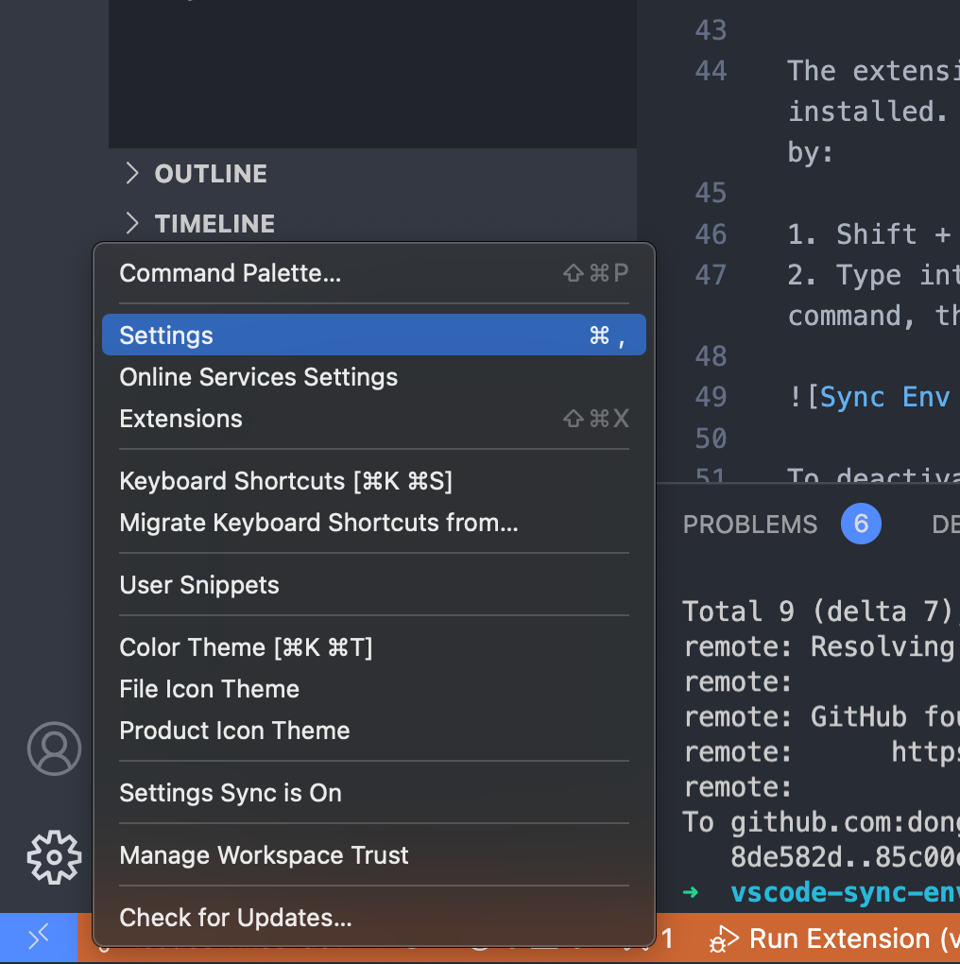Click editor text '1. Shift +' on line 46
Screen dimensions: 960x964
(869, 234)
